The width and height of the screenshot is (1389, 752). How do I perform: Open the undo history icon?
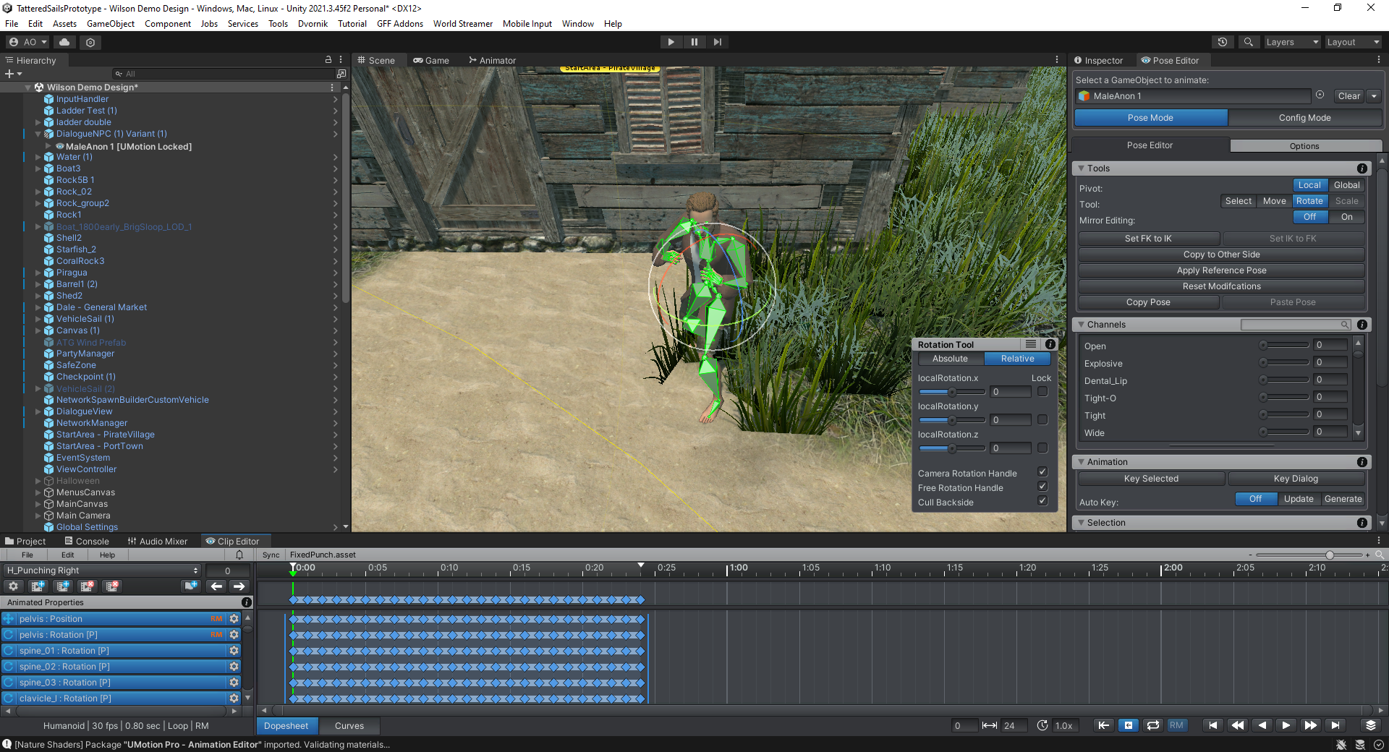pyautogui.click(x=1222, y=42)
